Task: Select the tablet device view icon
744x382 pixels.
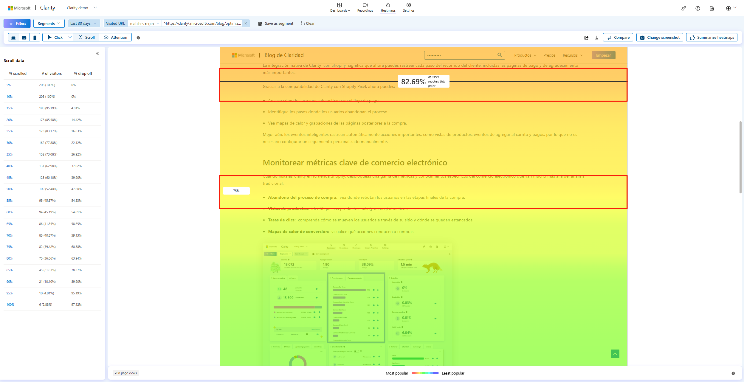Action: [x=24, y=37]
